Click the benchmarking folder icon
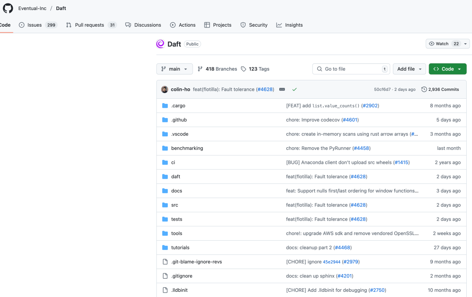The image size is (472, 297). (x=165, y=148)
